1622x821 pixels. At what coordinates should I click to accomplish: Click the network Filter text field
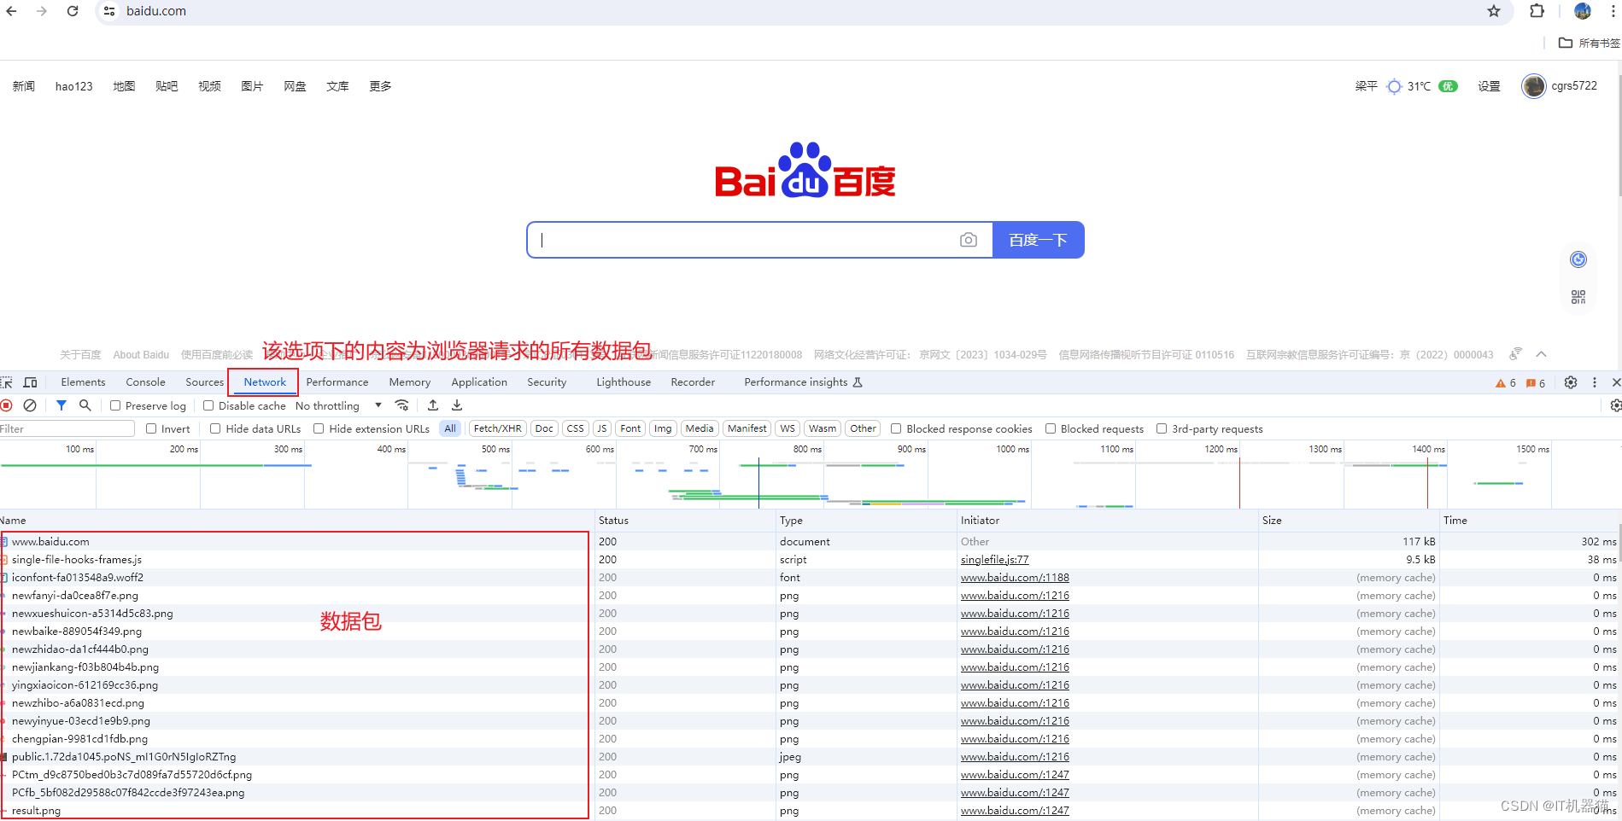tap(67, 428)
